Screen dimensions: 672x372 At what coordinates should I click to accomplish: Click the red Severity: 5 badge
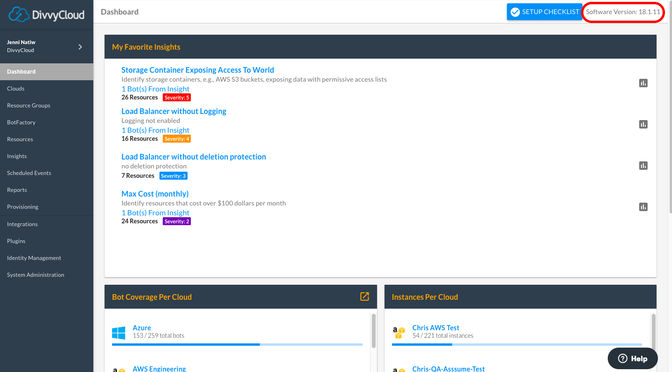pyautogui.click(x=177, y=98)
